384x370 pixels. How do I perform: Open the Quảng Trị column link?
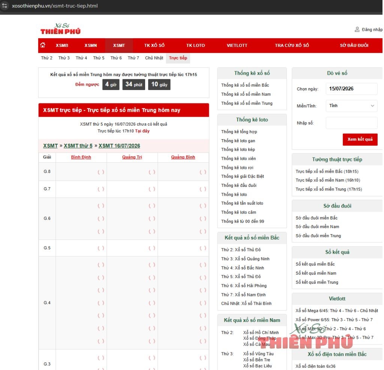(132, 157)
